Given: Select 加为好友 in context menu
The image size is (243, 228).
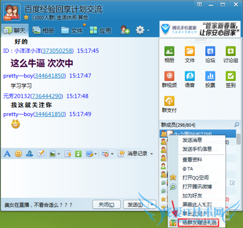Looking at the screenshot, I should coord(192,195).
